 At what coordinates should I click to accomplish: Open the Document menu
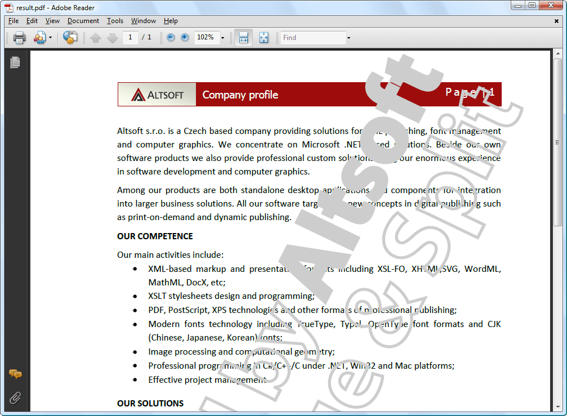point(83,21)
